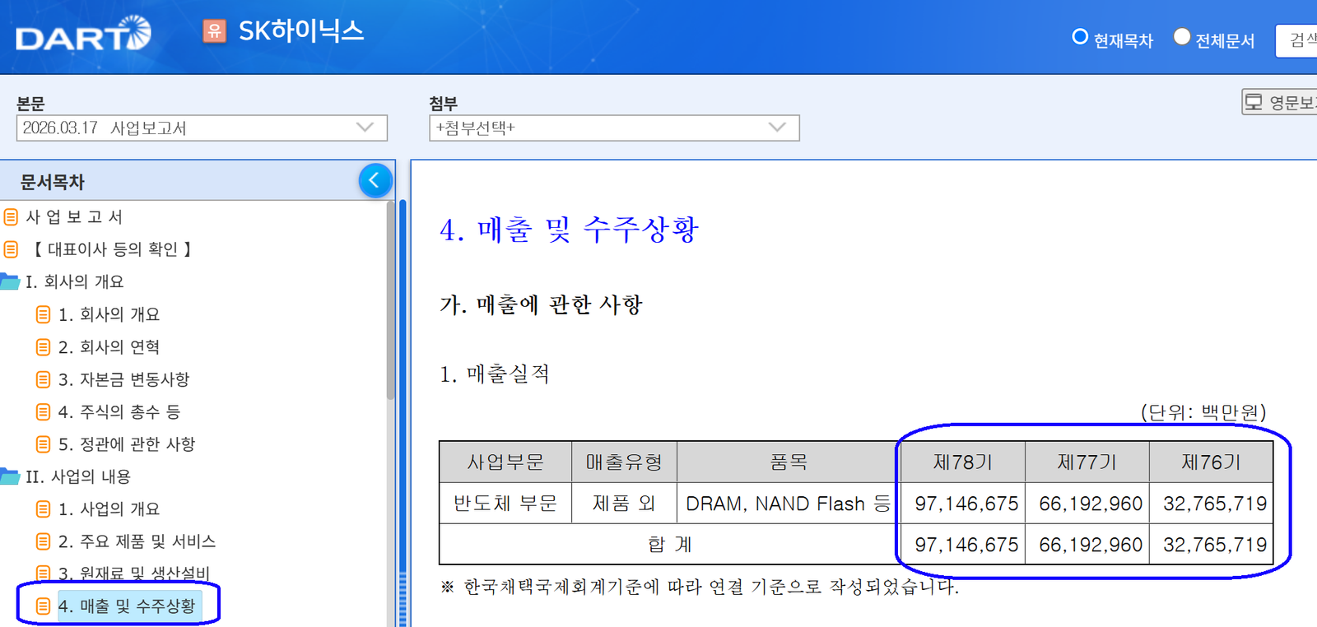Click 32,765,719 in the 합 계 row
The width and height of the screenshot is (1317, 627).
1215,545
